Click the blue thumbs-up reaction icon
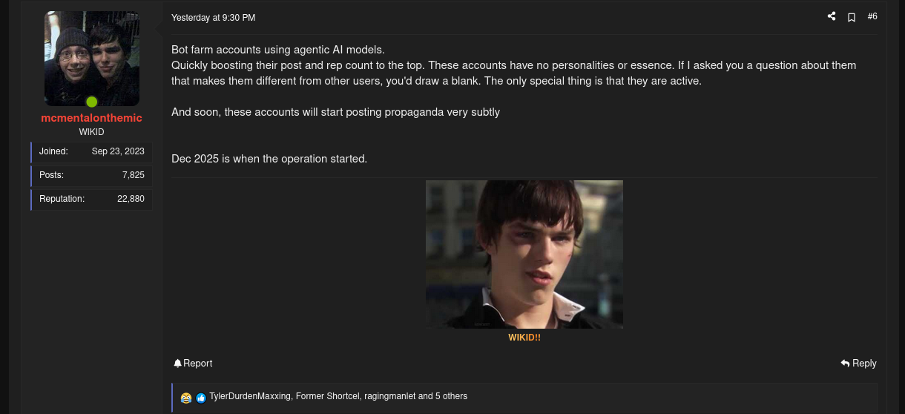Image resolution: width=905 pixels, height=414 pixels. click(201, 398)
